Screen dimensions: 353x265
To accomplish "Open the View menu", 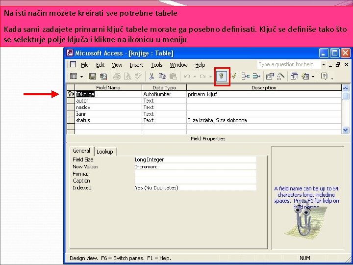I will click(x=117, y=65).
